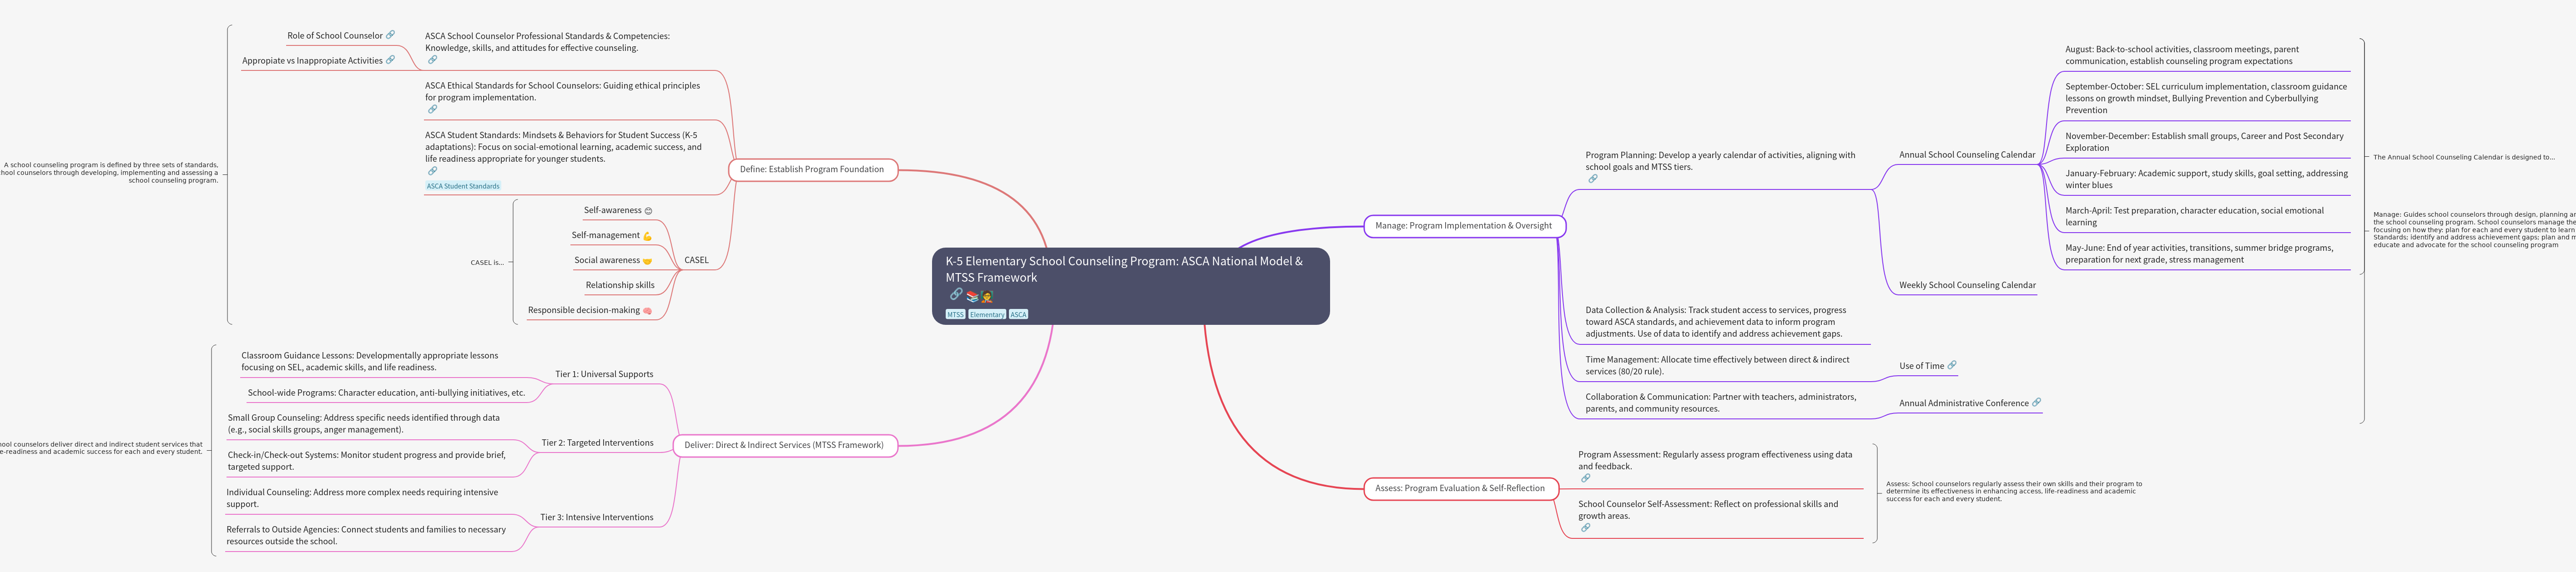Select Data Collection & Analysis node
This screenshot has width=2576, height=572.
tap(1715, 323)
